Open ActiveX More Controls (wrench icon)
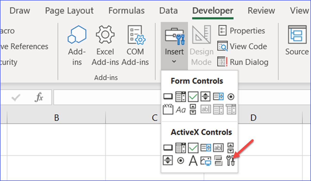 click(x=231, y=161)
